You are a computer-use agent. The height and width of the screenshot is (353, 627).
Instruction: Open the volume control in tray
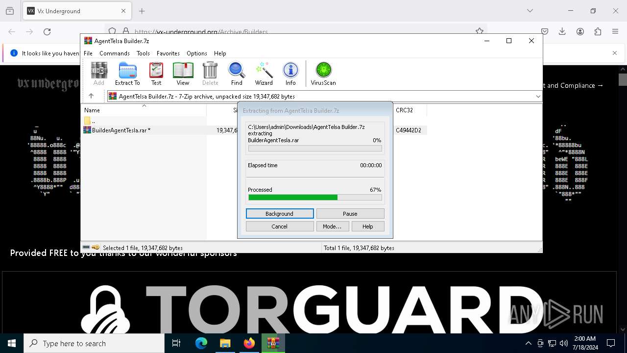[x=564, y=343]
